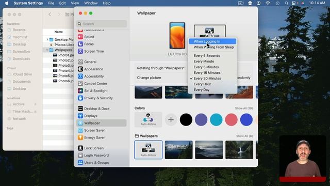The width and height of the screenshot is (330, 186).
Task: Open the Wi-Fi status icon
Action: pos(268,3)
